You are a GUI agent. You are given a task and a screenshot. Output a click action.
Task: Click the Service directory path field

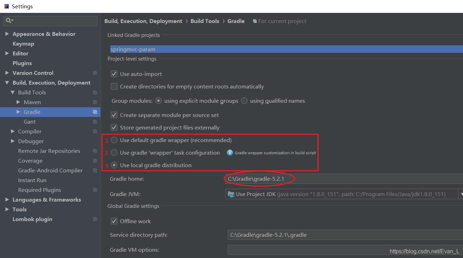[x=345, y=235]
